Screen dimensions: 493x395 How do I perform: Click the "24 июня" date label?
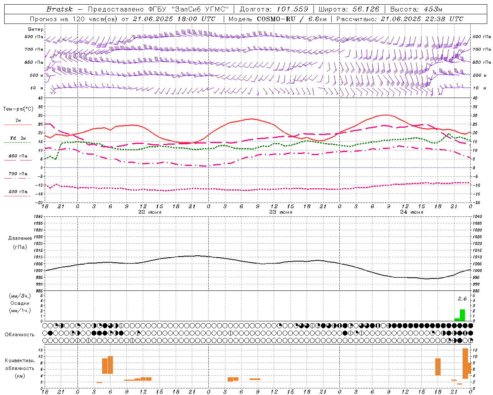412,212
